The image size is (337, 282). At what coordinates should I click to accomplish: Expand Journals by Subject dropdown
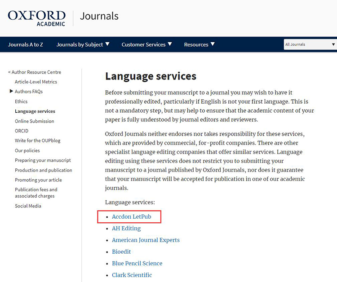(83, 44)
